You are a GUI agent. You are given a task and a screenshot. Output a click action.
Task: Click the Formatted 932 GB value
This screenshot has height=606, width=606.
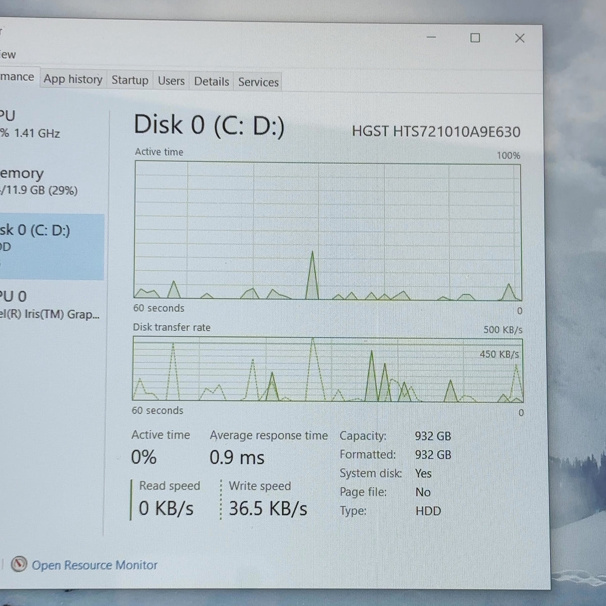(433, 455)
